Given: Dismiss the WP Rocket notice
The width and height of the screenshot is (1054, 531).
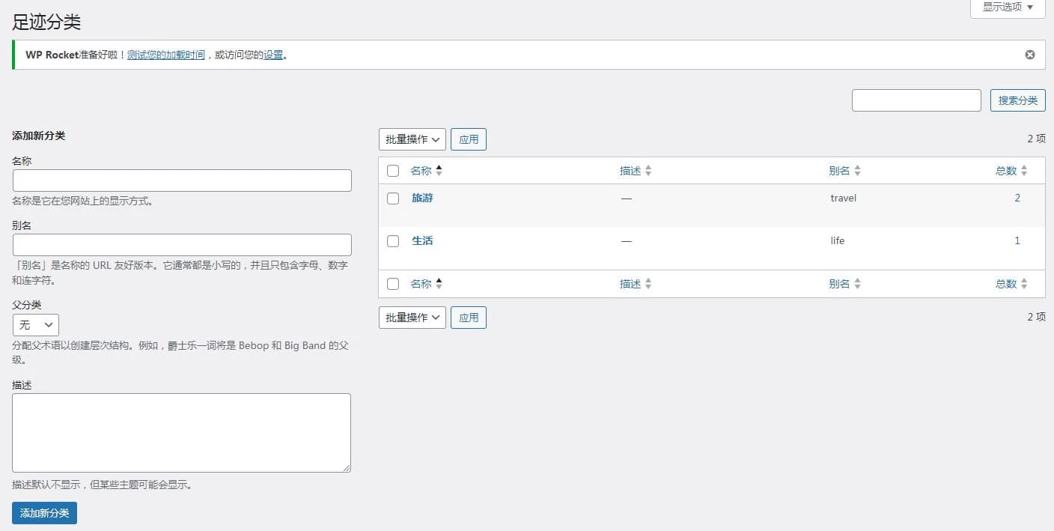Looking at the screenshot, I should click(1030, 55).
